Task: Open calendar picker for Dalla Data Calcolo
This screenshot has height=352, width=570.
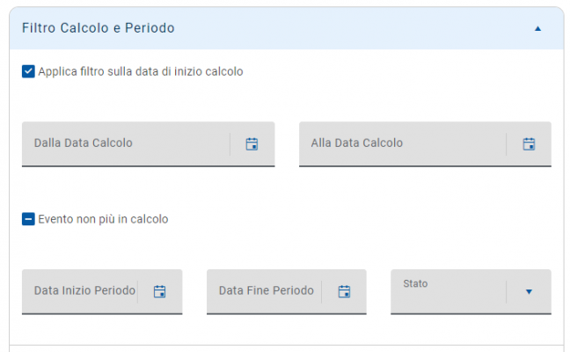Action: (252, 143)
